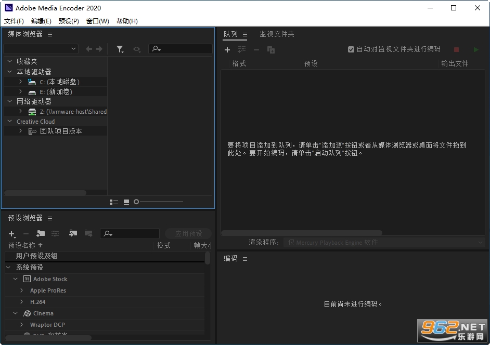Expand the E: (新加卷) drive

[21, 91]
